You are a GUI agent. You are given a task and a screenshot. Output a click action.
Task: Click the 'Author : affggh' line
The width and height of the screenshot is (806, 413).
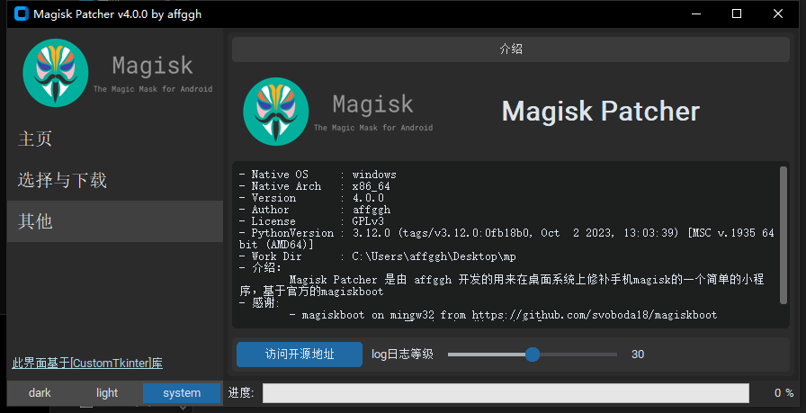315,210
